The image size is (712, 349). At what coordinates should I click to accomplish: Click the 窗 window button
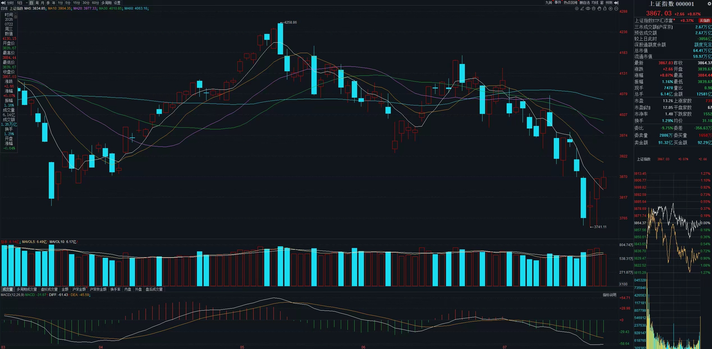point(602,3)
